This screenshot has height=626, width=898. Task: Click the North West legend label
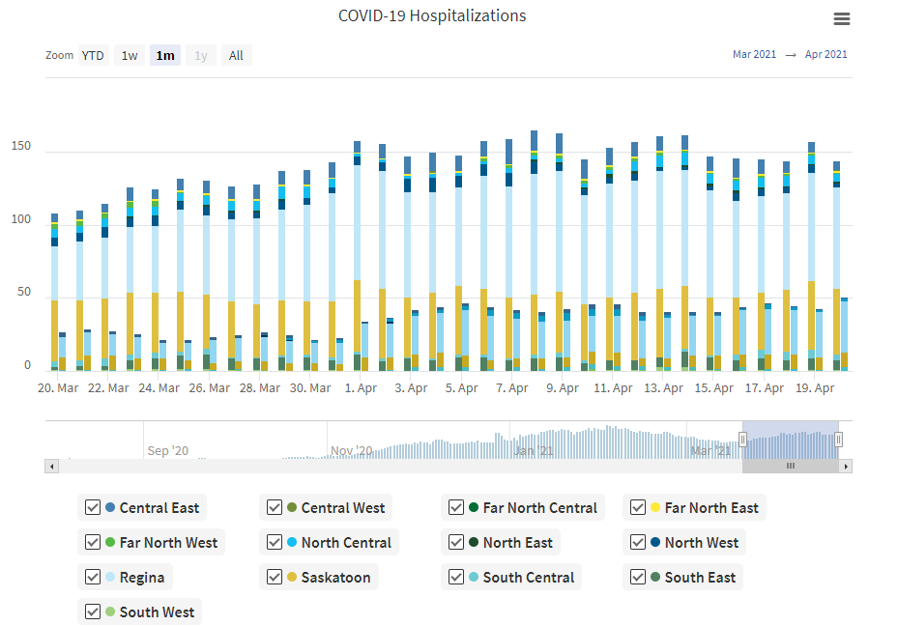[x=702, y=543]
